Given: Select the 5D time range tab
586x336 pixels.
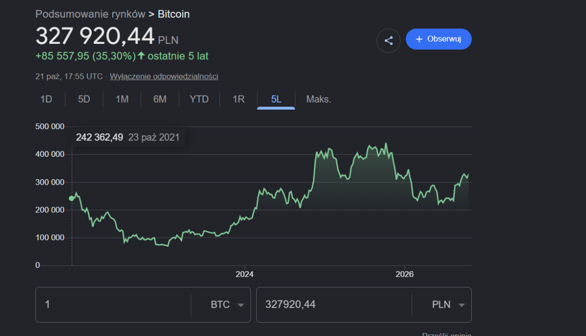Looking at the screenshot, I should (84, 99).
